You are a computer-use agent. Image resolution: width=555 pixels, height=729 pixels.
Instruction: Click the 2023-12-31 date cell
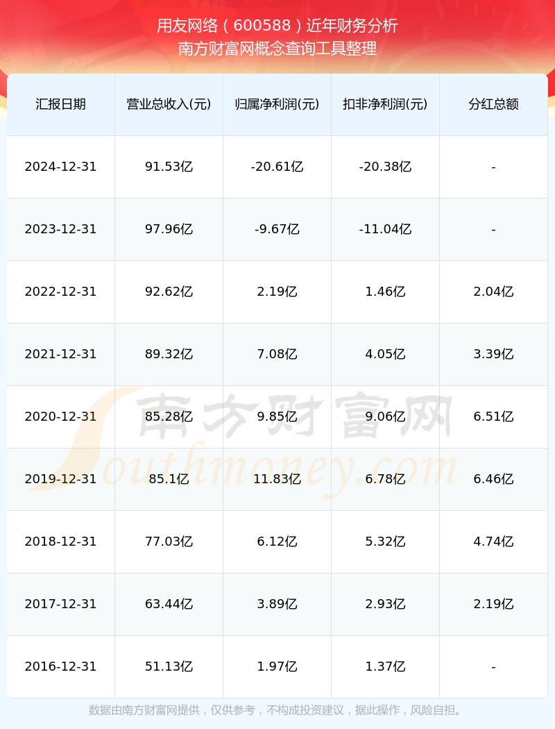pyautogui.click(x=60, y=229)
